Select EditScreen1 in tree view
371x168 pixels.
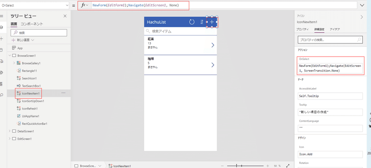25,139
